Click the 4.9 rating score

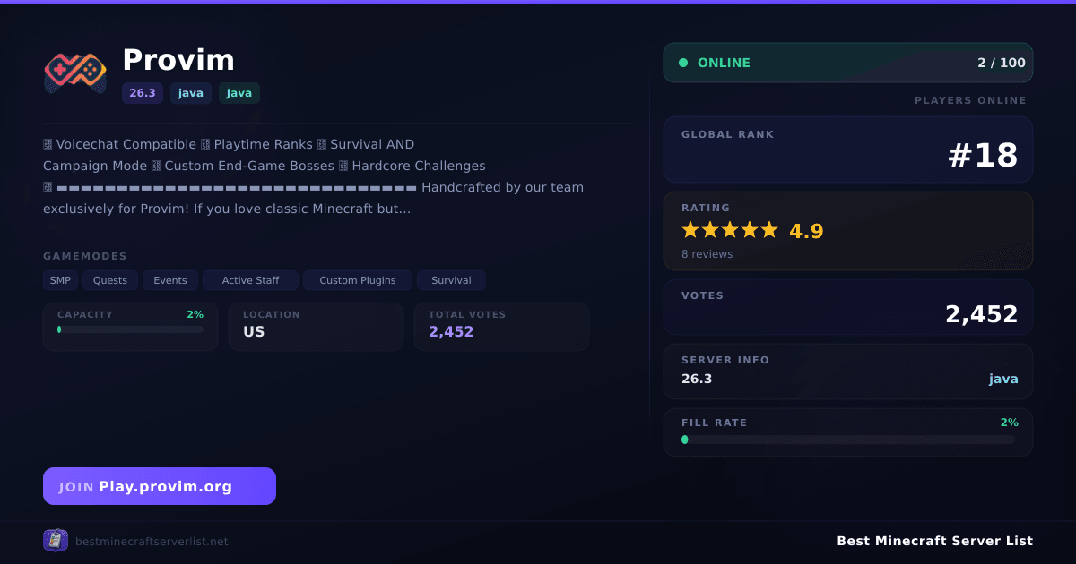(806, 231)
